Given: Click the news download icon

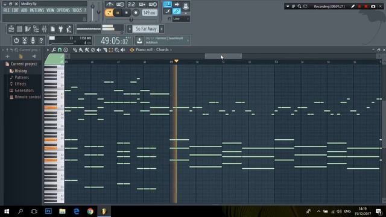Looking at the screenshot, I should tap(139, 40).
